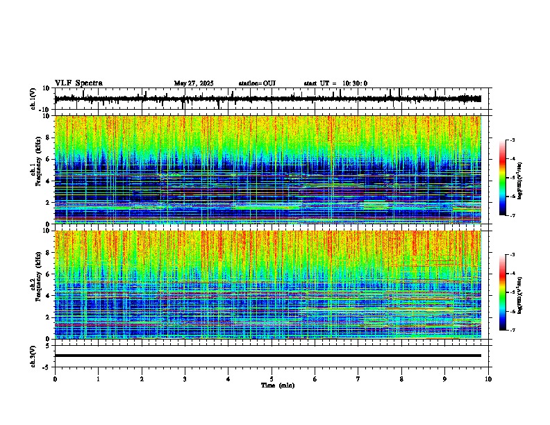This screenshot has height=425, width=550.
Task: Click the ch.2 spectrogram color scale bar
Action: point(502,292)
